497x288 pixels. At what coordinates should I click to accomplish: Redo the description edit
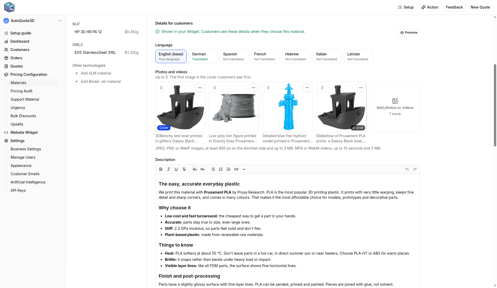click(415, 169)
